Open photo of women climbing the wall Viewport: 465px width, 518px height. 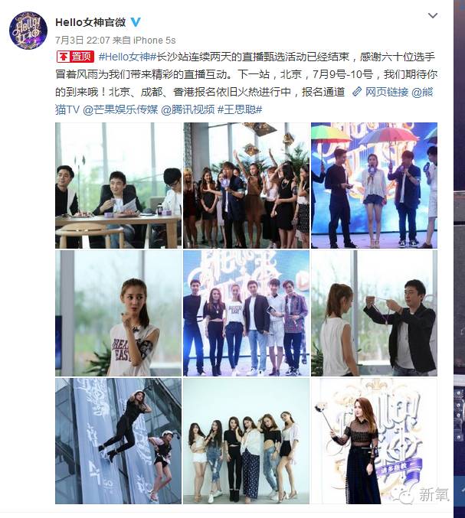pos(118,441)
